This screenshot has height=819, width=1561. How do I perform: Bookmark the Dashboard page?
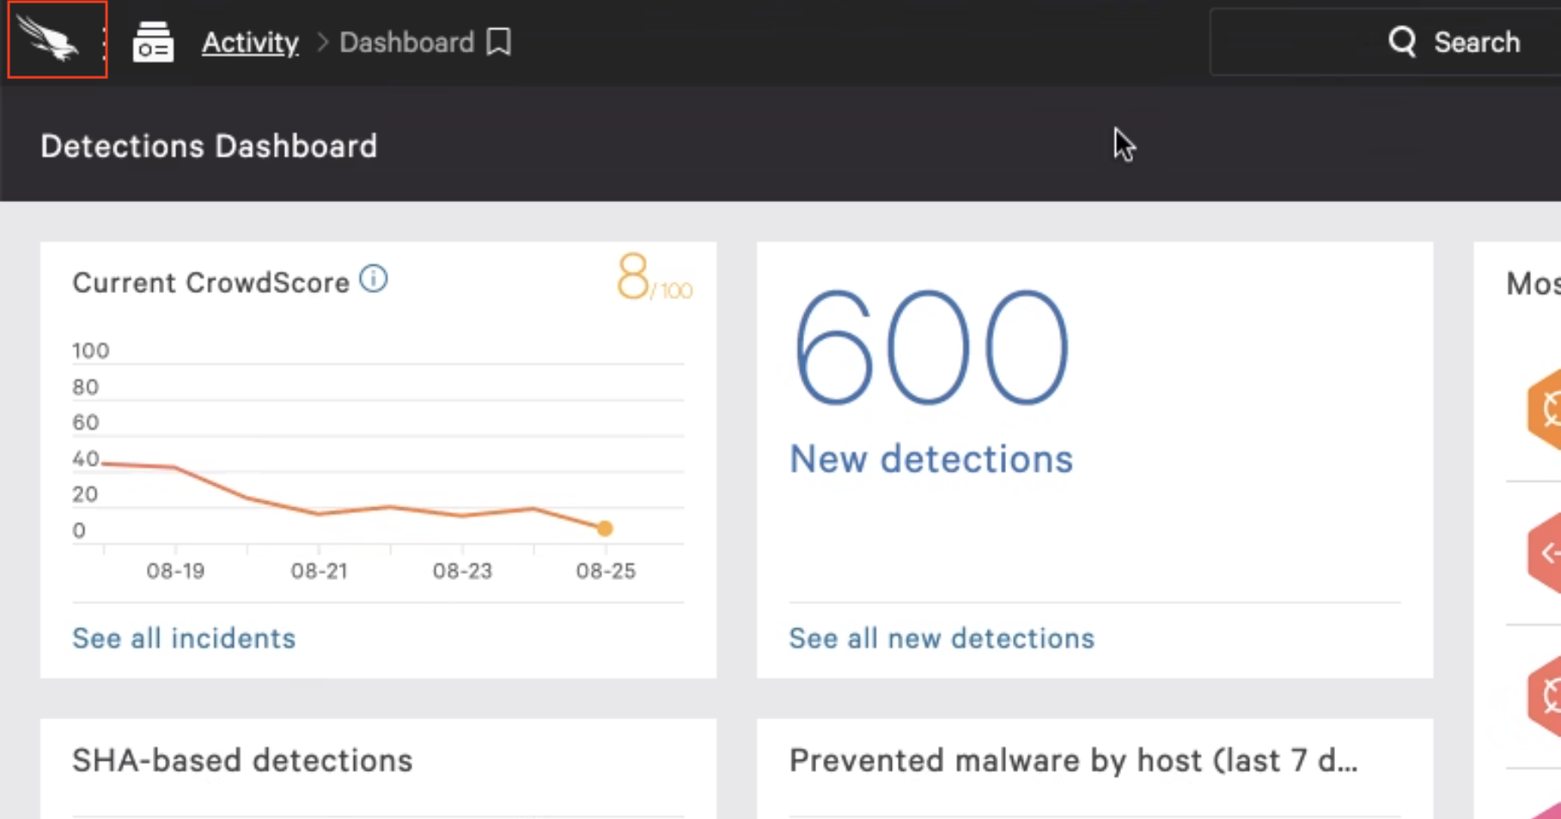499,42
